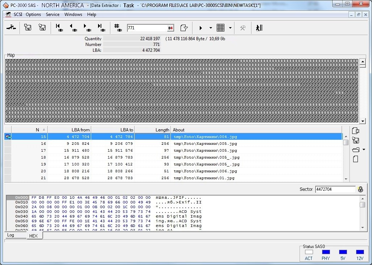Click the document gear icon beside the list
Viewport: 372px width, 265px height.
(356, 131)
